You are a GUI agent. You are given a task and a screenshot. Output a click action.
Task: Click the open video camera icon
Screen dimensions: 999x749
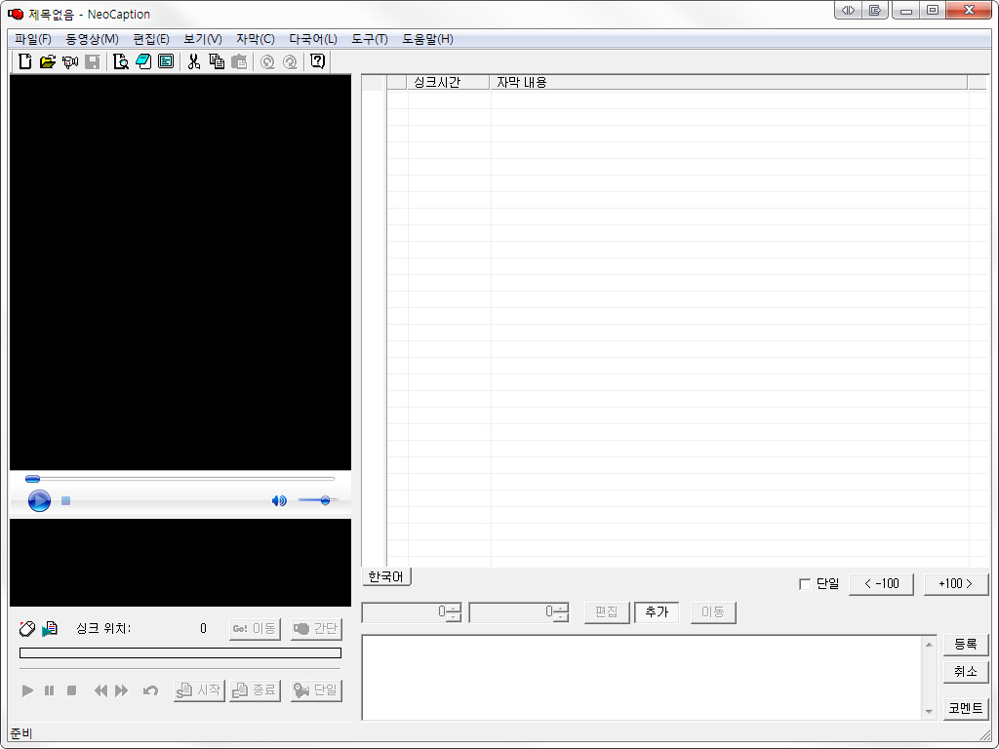(70, 61)
